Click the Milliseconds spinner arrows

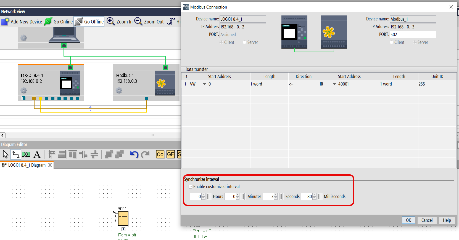pos(314,196)
